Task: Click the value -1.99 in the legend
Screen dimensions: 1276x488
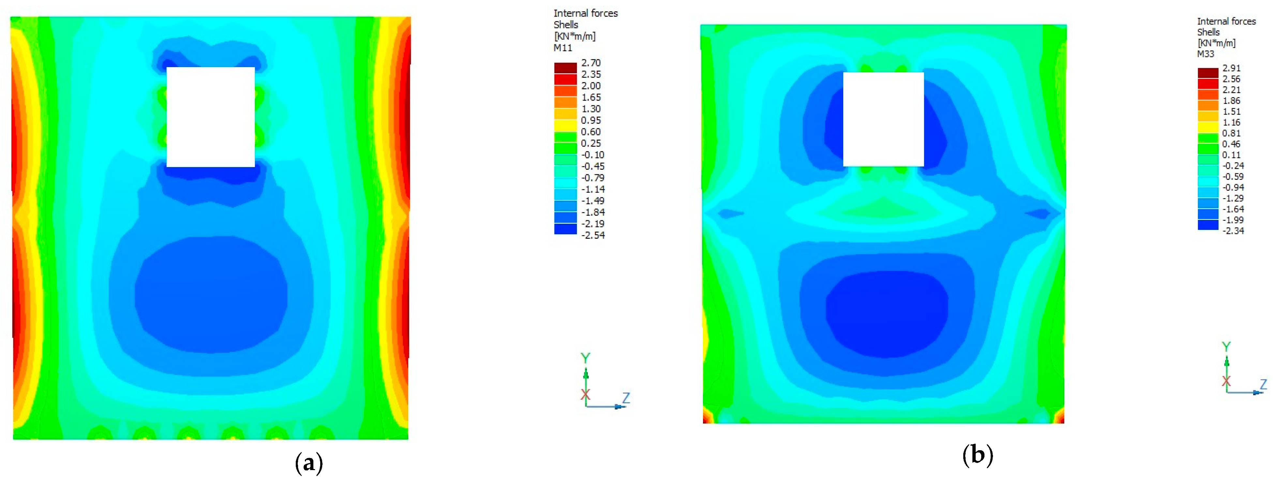Action: point(1233,220)
